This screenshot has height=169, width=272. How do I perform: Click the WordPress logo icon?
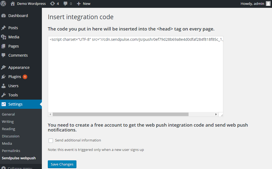click(x=4, y=4)
